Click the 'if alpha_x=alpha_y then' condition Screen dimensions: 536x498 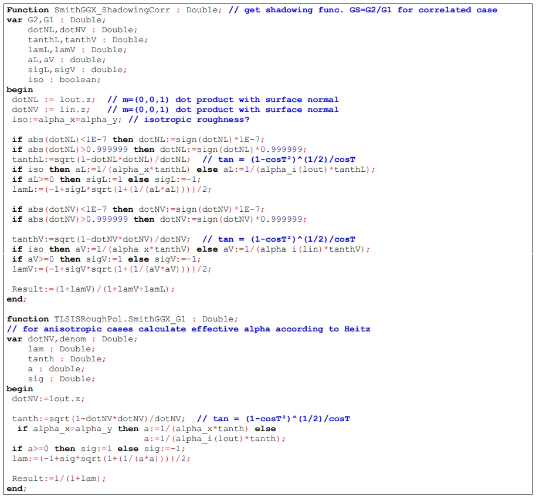(77, 429)
